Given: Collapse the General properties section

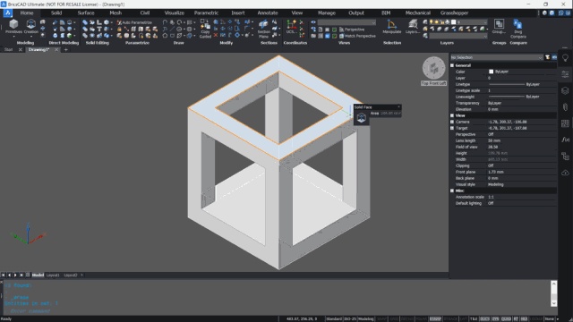Looking at the screenshot, I should (452, 65).
